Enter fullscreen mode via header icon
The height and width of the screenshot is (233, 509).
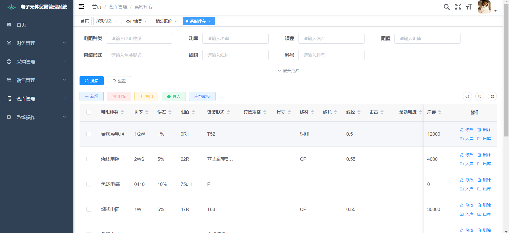click(458, 7)
